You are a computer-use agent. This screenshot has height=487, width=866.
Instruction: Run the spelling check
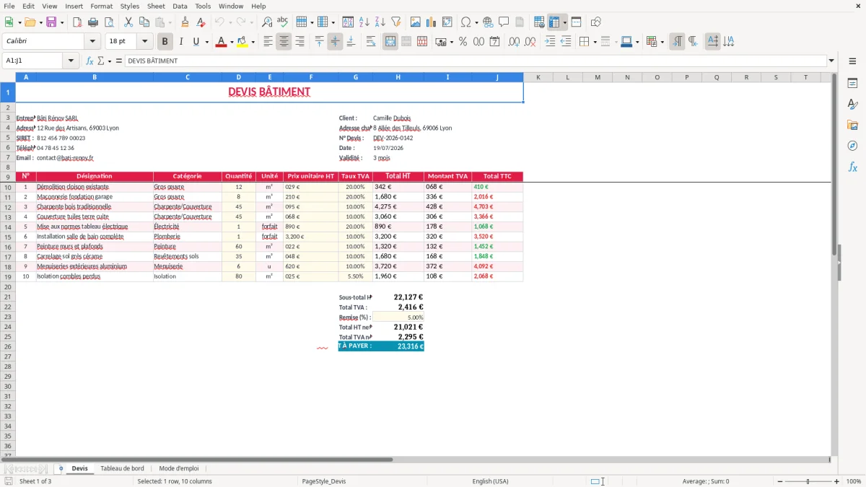[x=282, y=22]
